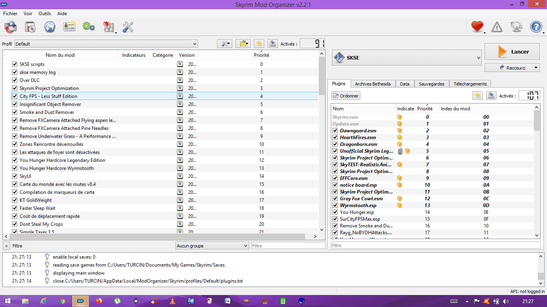
Task: Click the plugins Filtre text field
Action: click(x=436, y=245)
